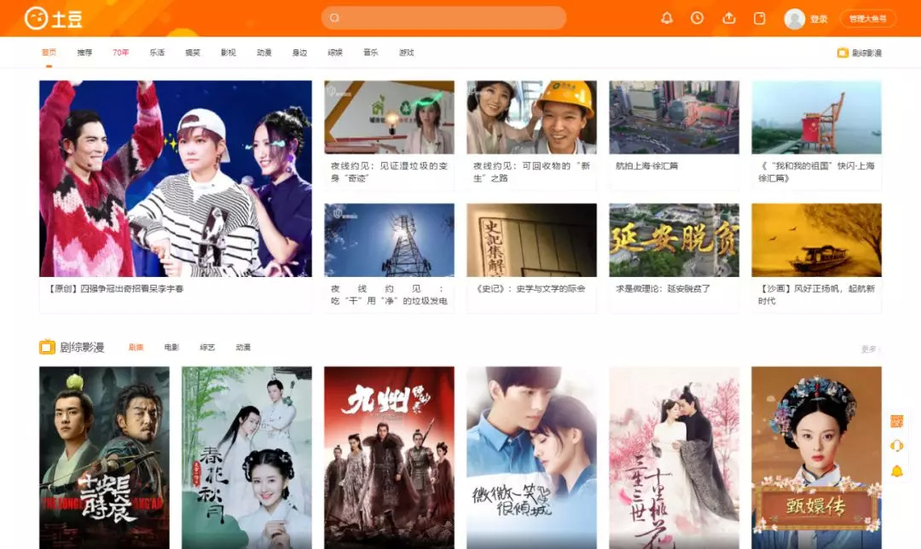Open 延安脱贫 video thumbnail
Image resolution: width=921 pixels, height=549 pixels.
[x=675, y=240]
